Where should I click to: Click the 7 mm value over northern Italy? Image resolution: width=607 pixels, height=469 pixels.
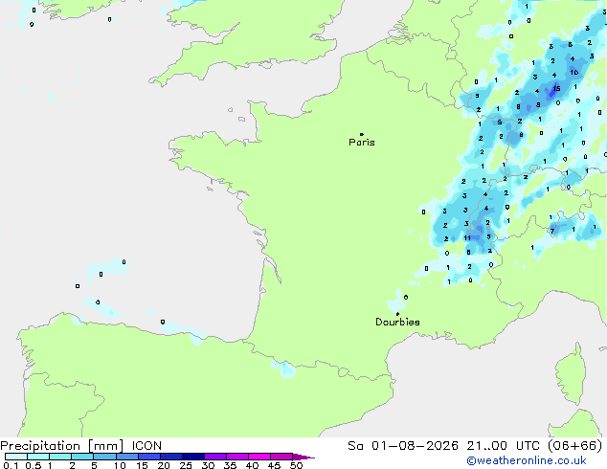552,232
